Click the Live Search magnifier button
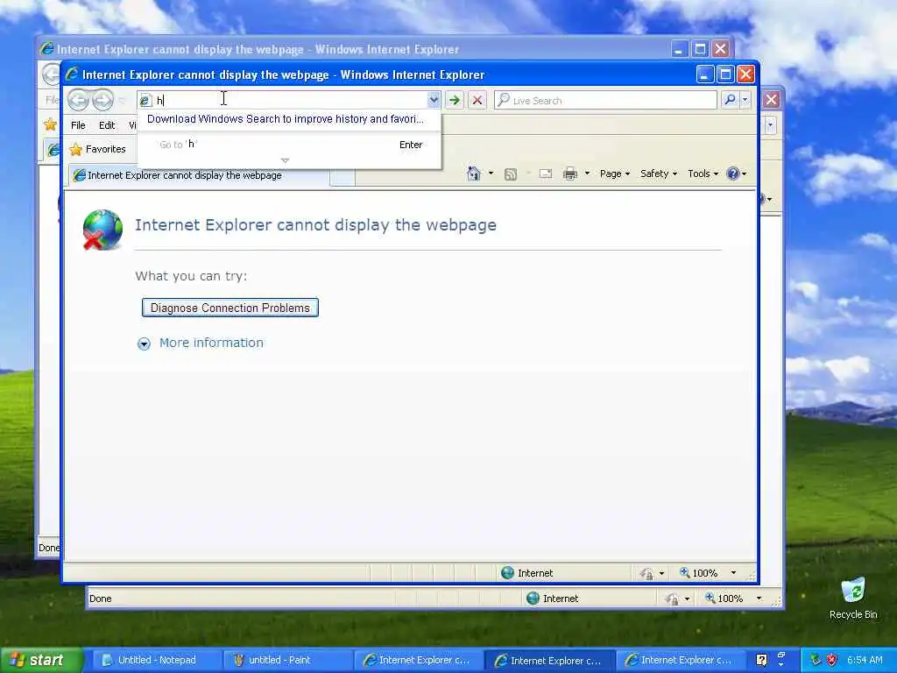 pos(730,100)
